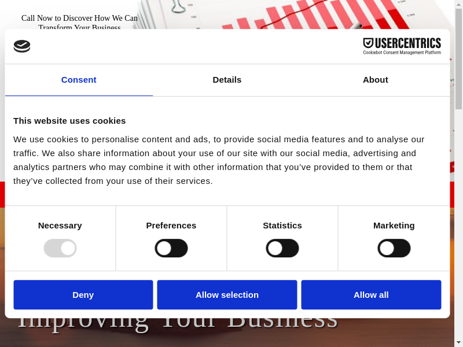Click the "Preferences" category label text

point(171,226)
